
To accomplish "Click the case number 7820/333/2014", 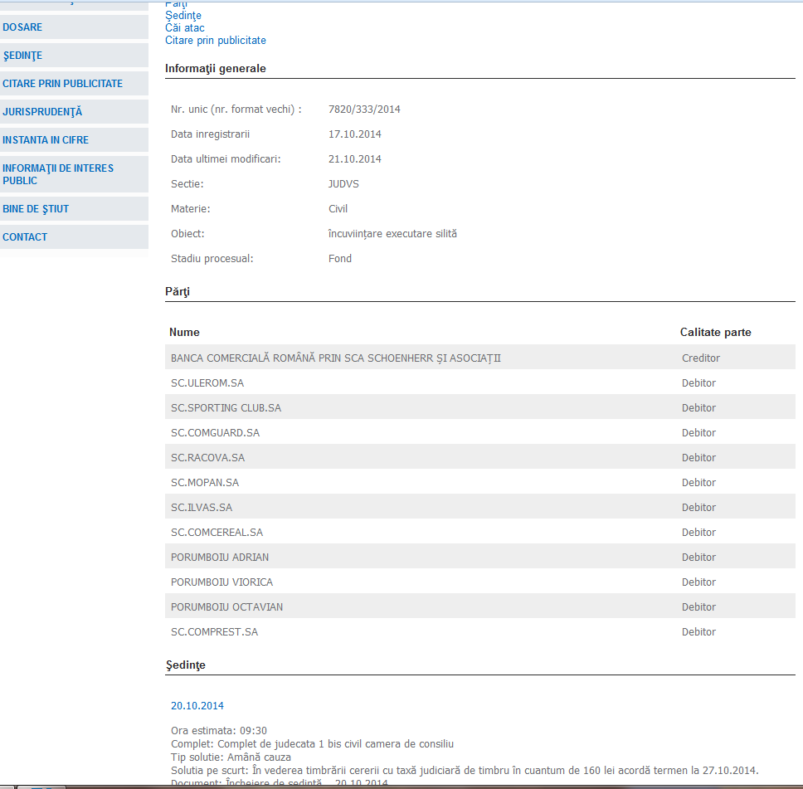I will click(x=364, y=110).
